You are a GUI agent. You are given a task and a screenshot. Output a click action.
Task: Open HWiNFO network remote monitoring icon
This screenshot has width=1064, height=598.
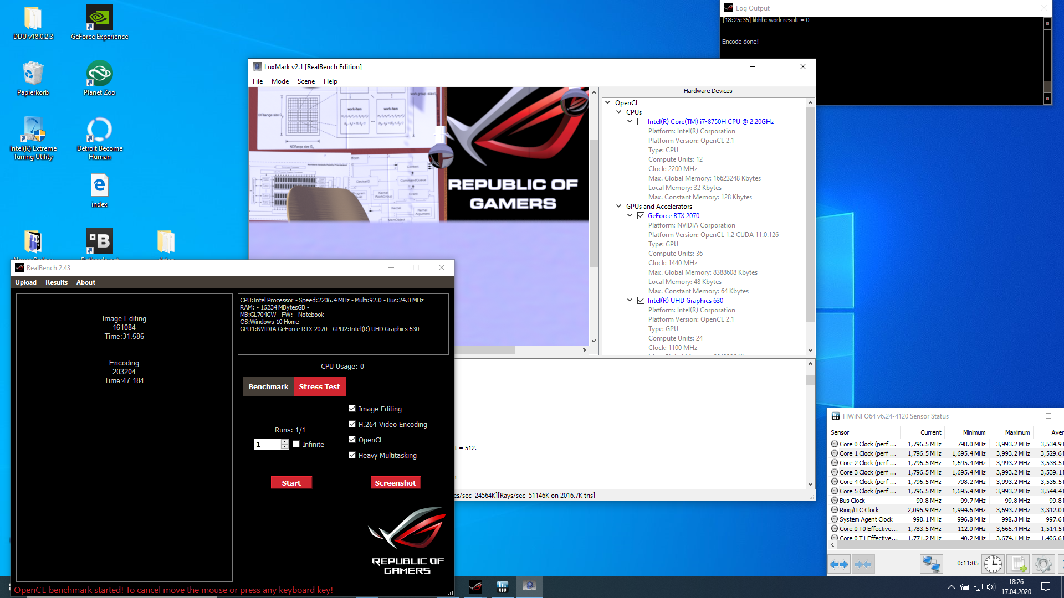[x=931, y=564]
